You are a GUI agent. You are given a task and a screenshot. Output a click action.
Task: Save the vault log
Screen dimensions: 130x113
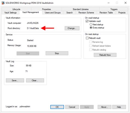tap(15, 80)
